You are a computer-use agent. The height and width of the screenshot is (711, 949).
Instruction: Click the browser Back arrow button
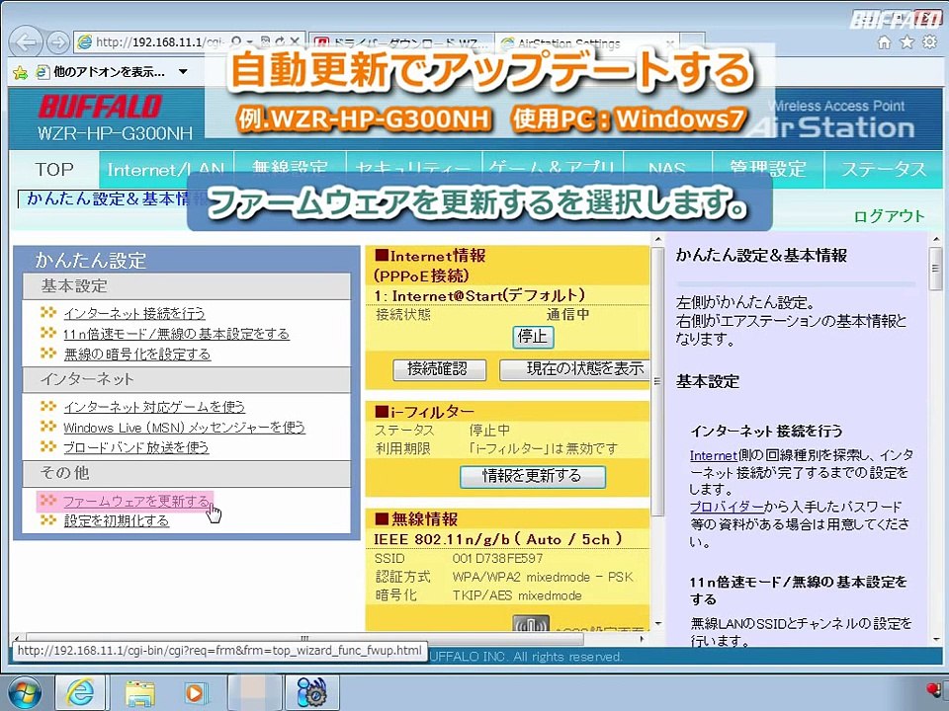click(26, 41)
